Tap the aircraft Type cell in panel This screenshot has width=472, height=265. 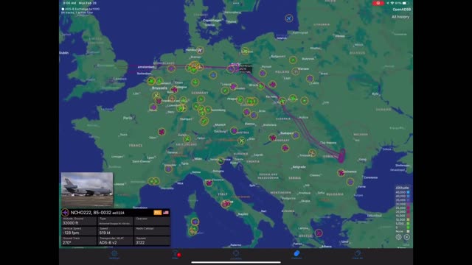[115, 221]
